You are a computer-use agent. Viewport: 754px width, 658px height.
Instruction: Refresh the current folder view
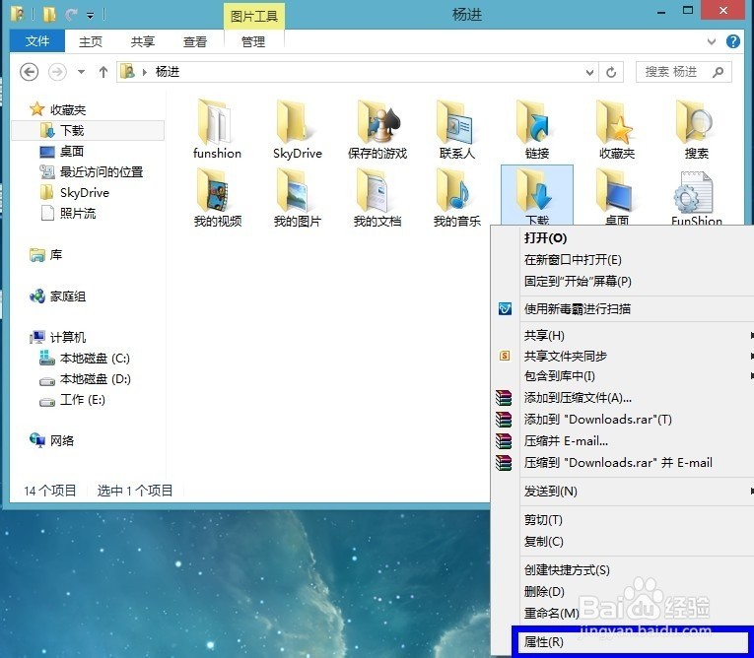pos(611,72)
